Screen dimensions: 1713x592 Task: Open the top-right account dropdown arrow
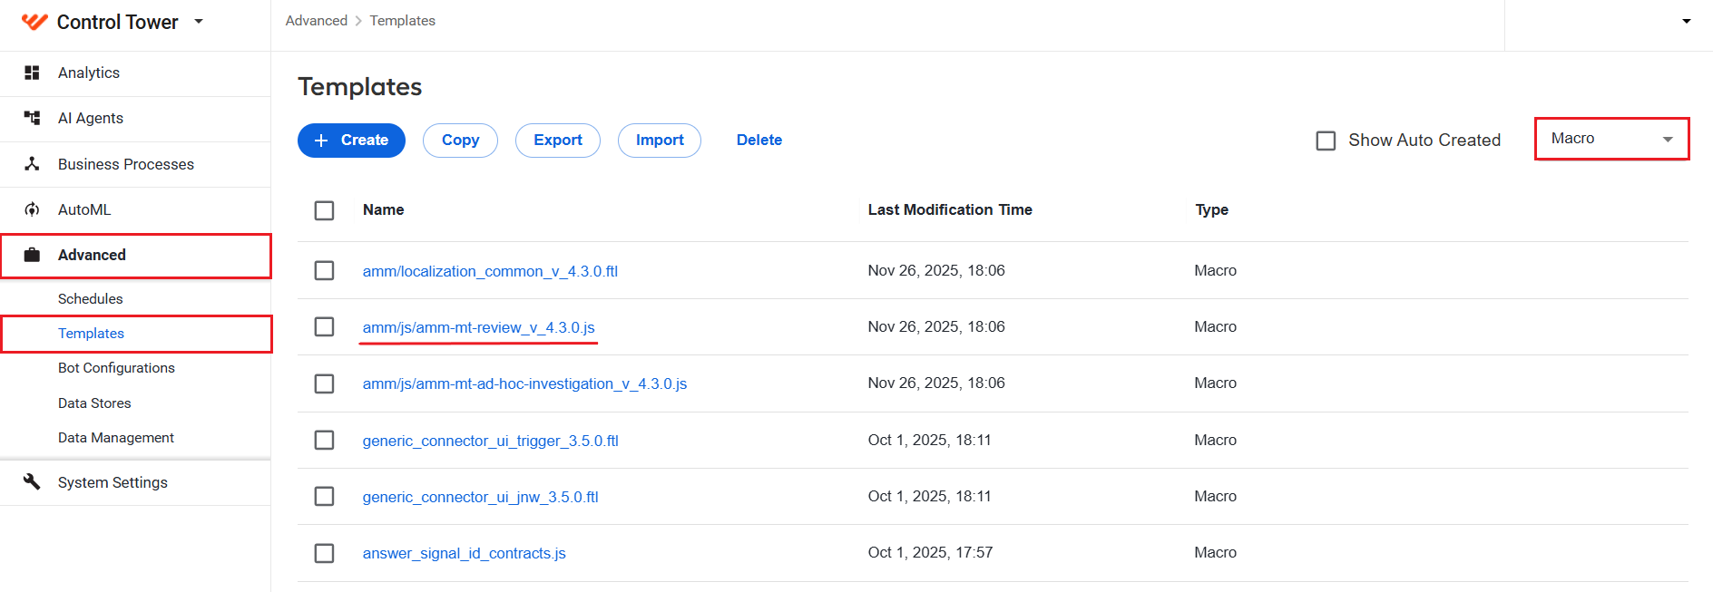(1687, 21)
